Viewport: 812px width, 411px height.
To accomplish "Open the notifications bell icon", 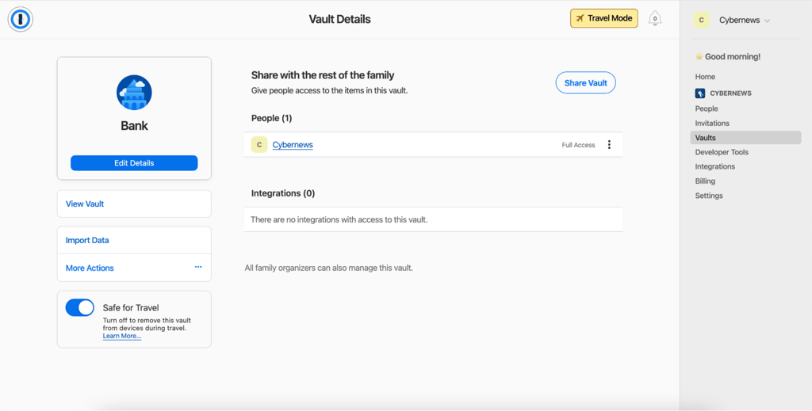I will point(654,19).
